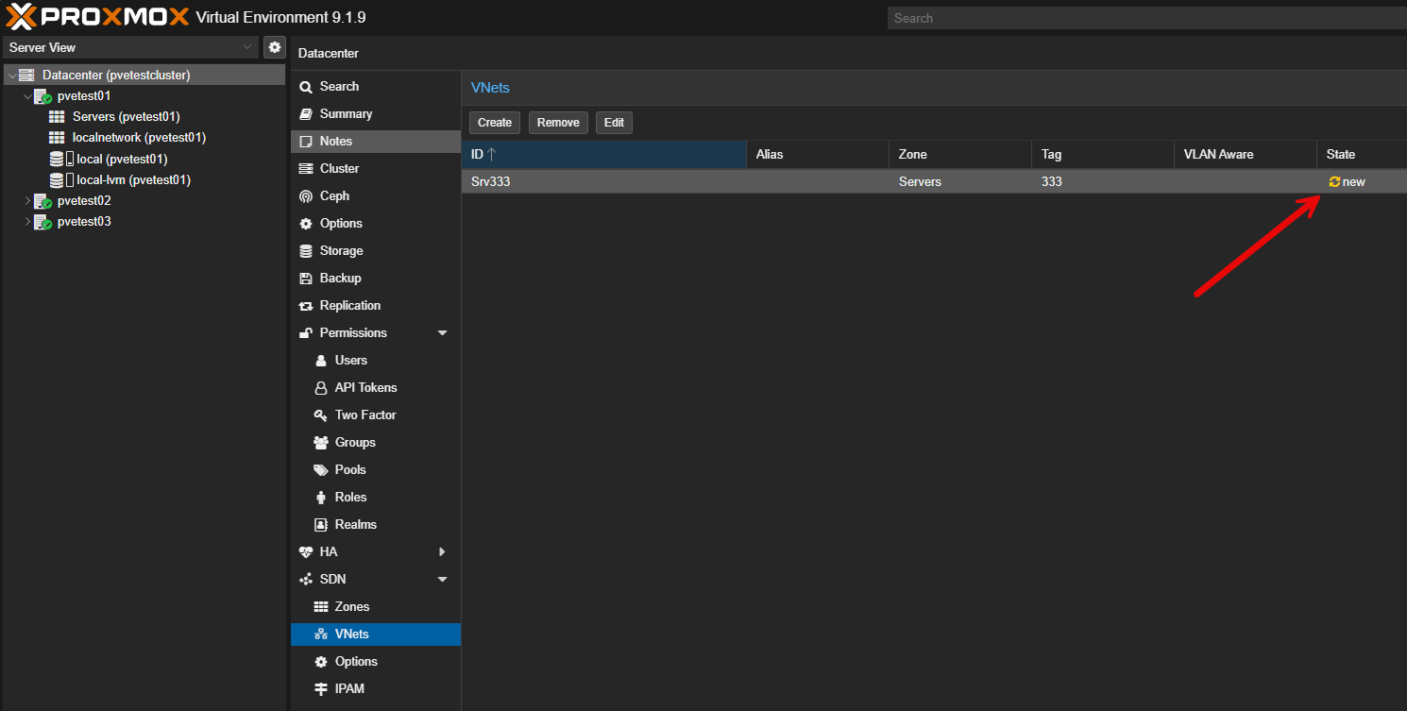Open the Groups page
The image size is (1407, 711).
click(x=376, y=443)
